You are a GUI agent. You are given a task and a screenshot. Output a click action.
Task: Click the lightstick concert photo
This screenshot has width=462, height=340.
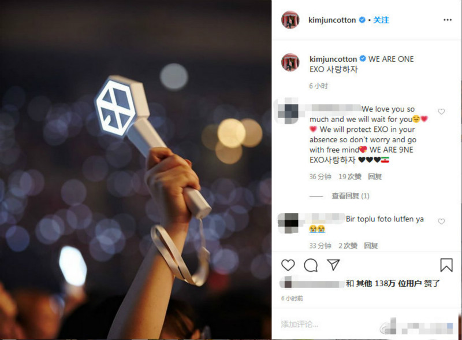click(136, 170)
